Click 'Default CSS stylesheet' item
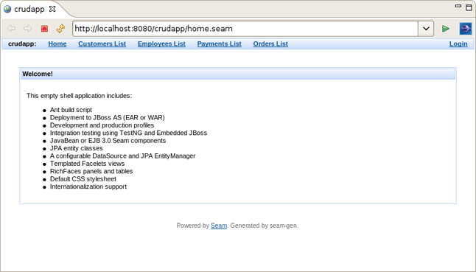 click(x=83, y=179)
